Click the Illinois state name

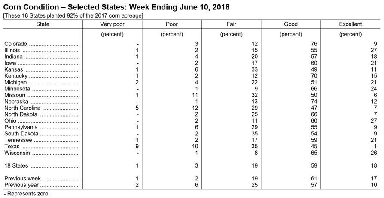coord(12,50)
